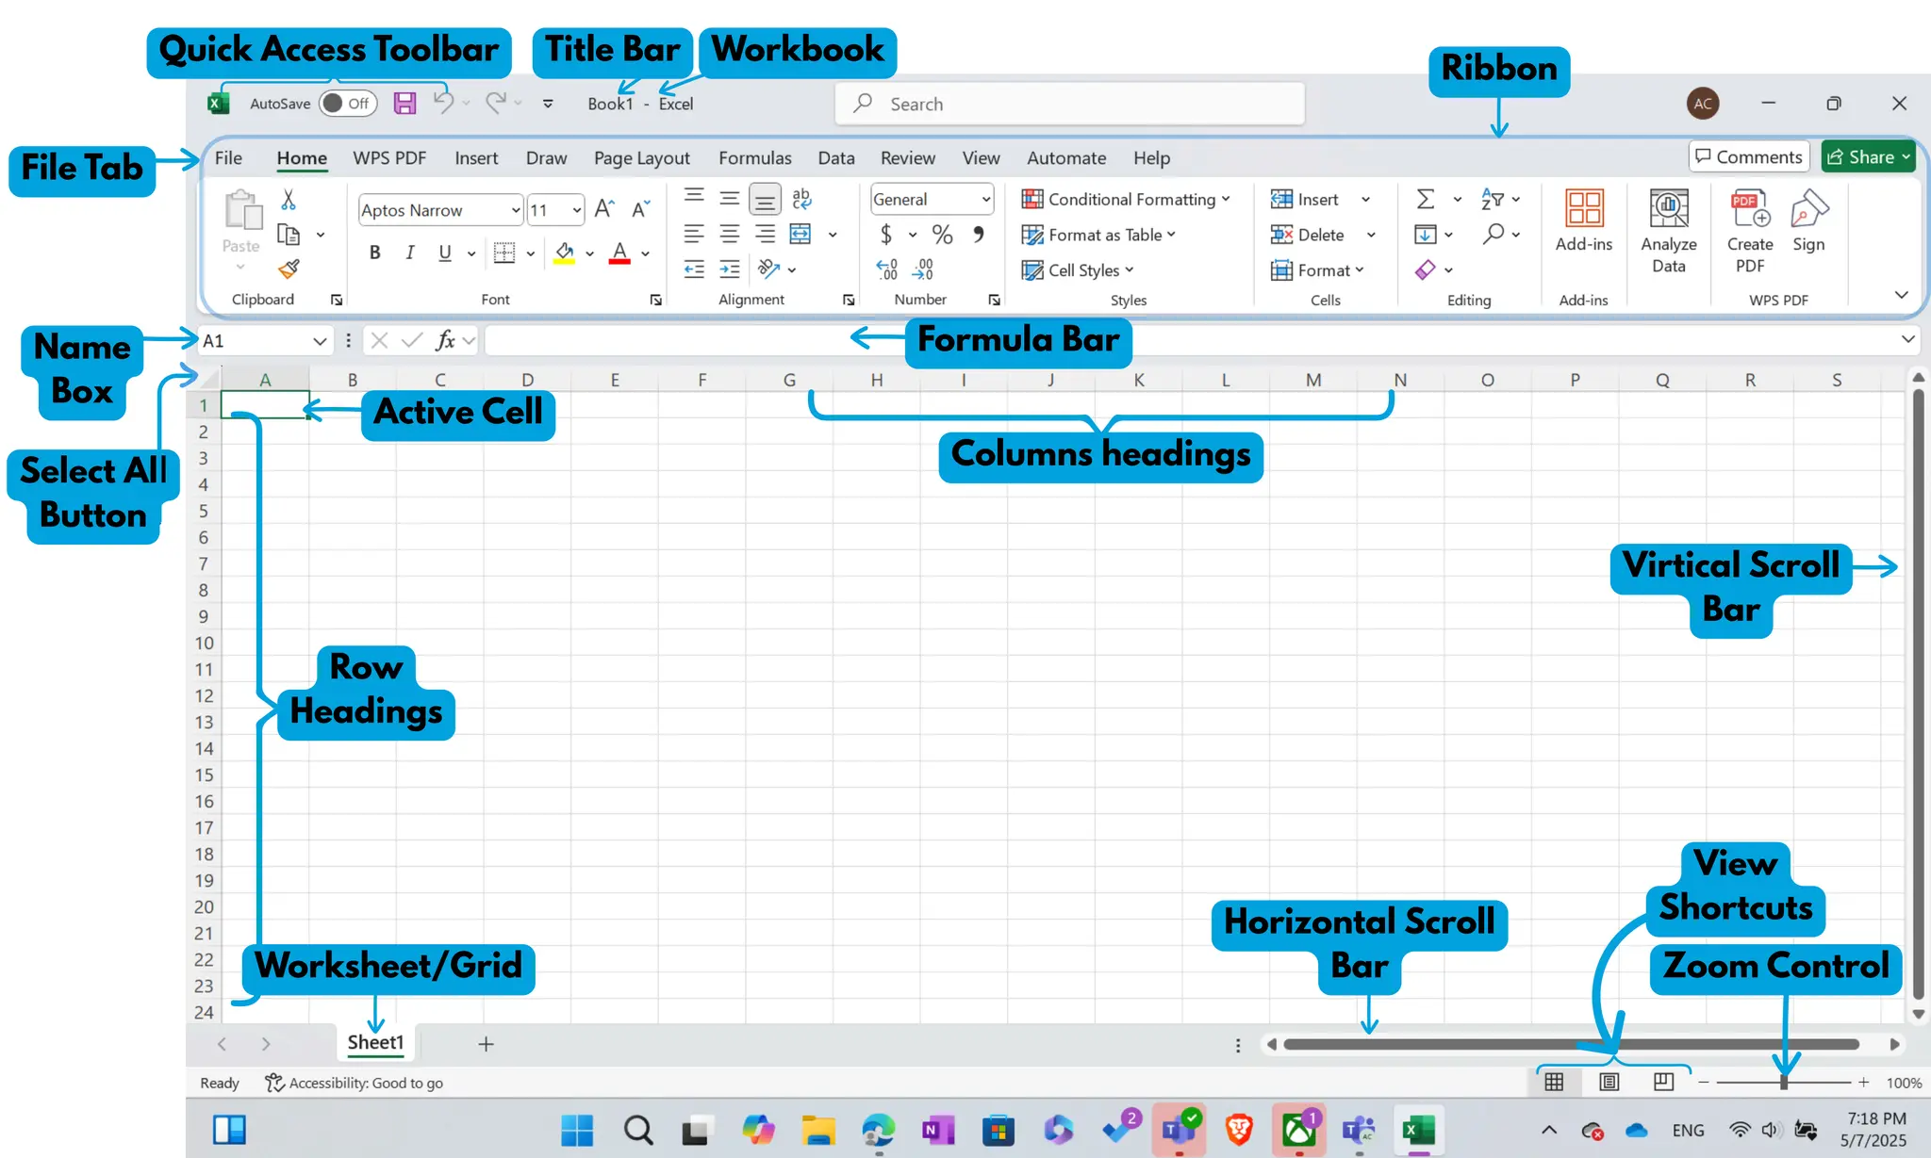Screen dimensions: 1931x1158
Task: Open the font size 11 dropdown
Action: click(x=576, y=210)
